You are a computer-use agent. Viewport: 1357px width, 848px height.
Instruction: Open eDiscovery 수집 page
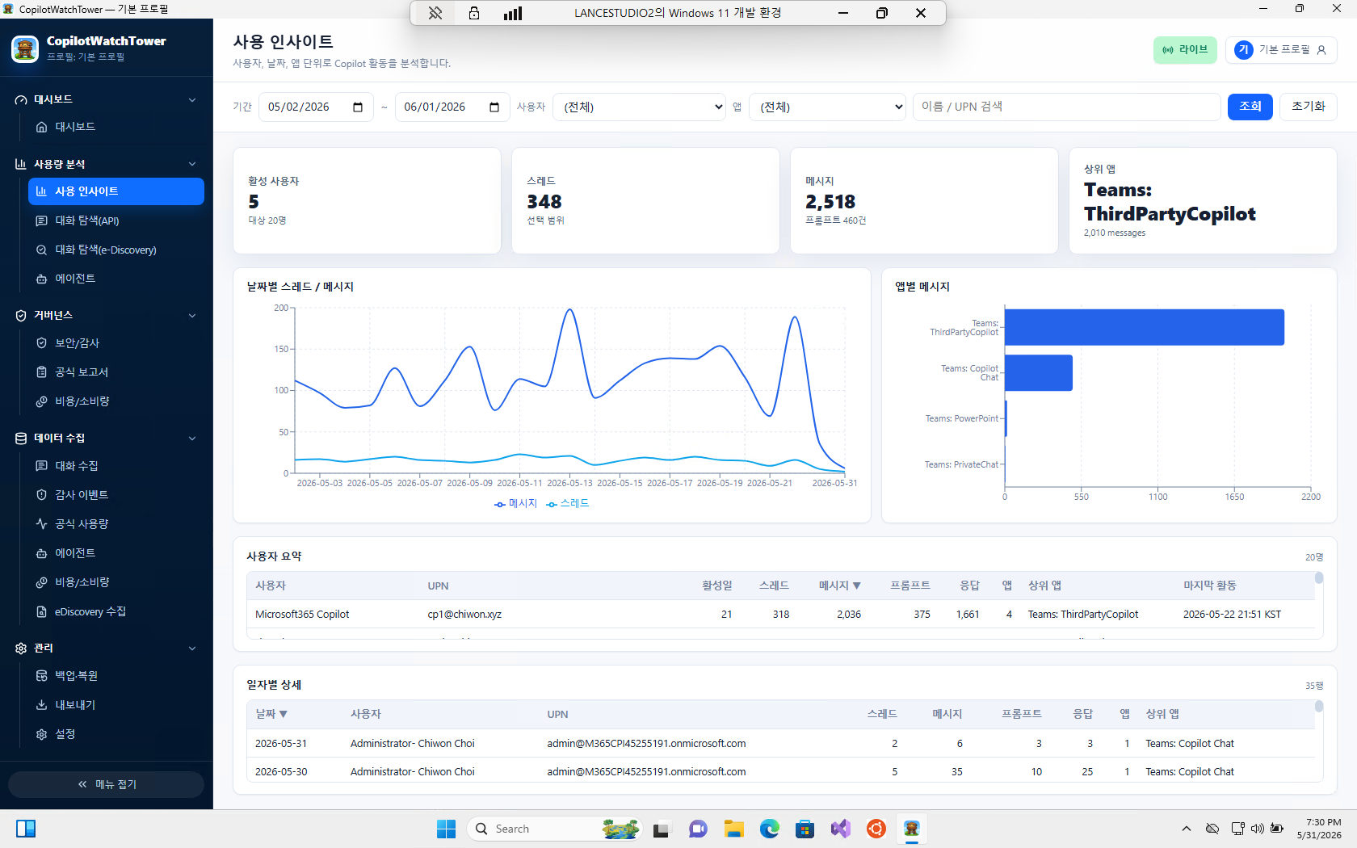click(116, 611)
